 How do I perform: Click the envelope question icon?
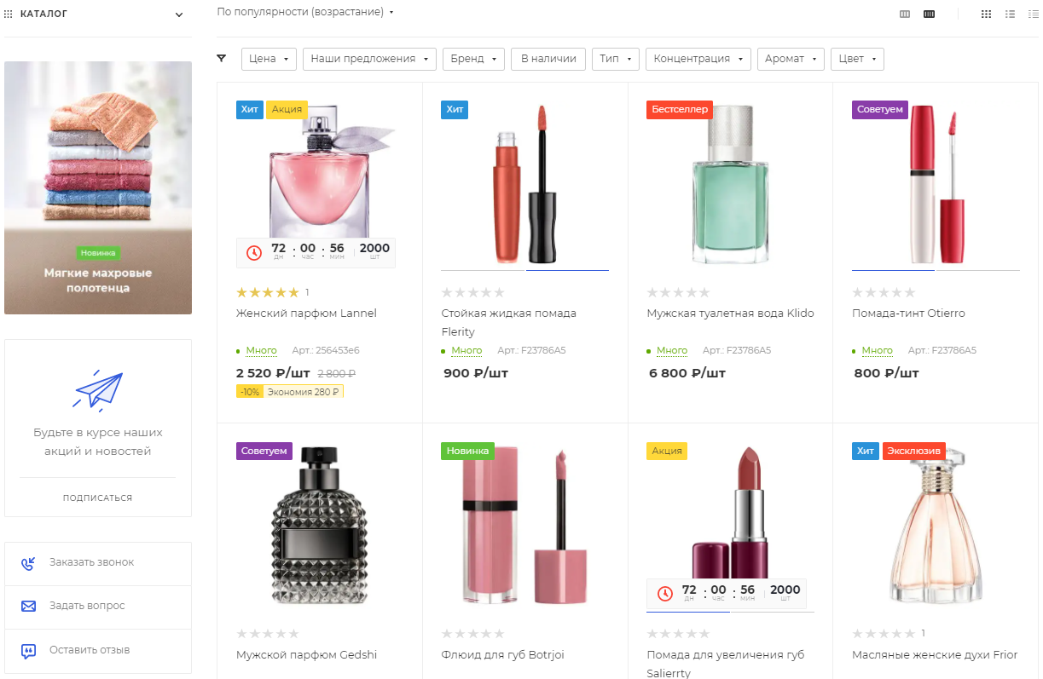pos(28,607)
